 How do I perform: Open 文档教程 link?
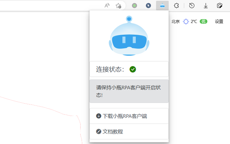coord(129,131)
